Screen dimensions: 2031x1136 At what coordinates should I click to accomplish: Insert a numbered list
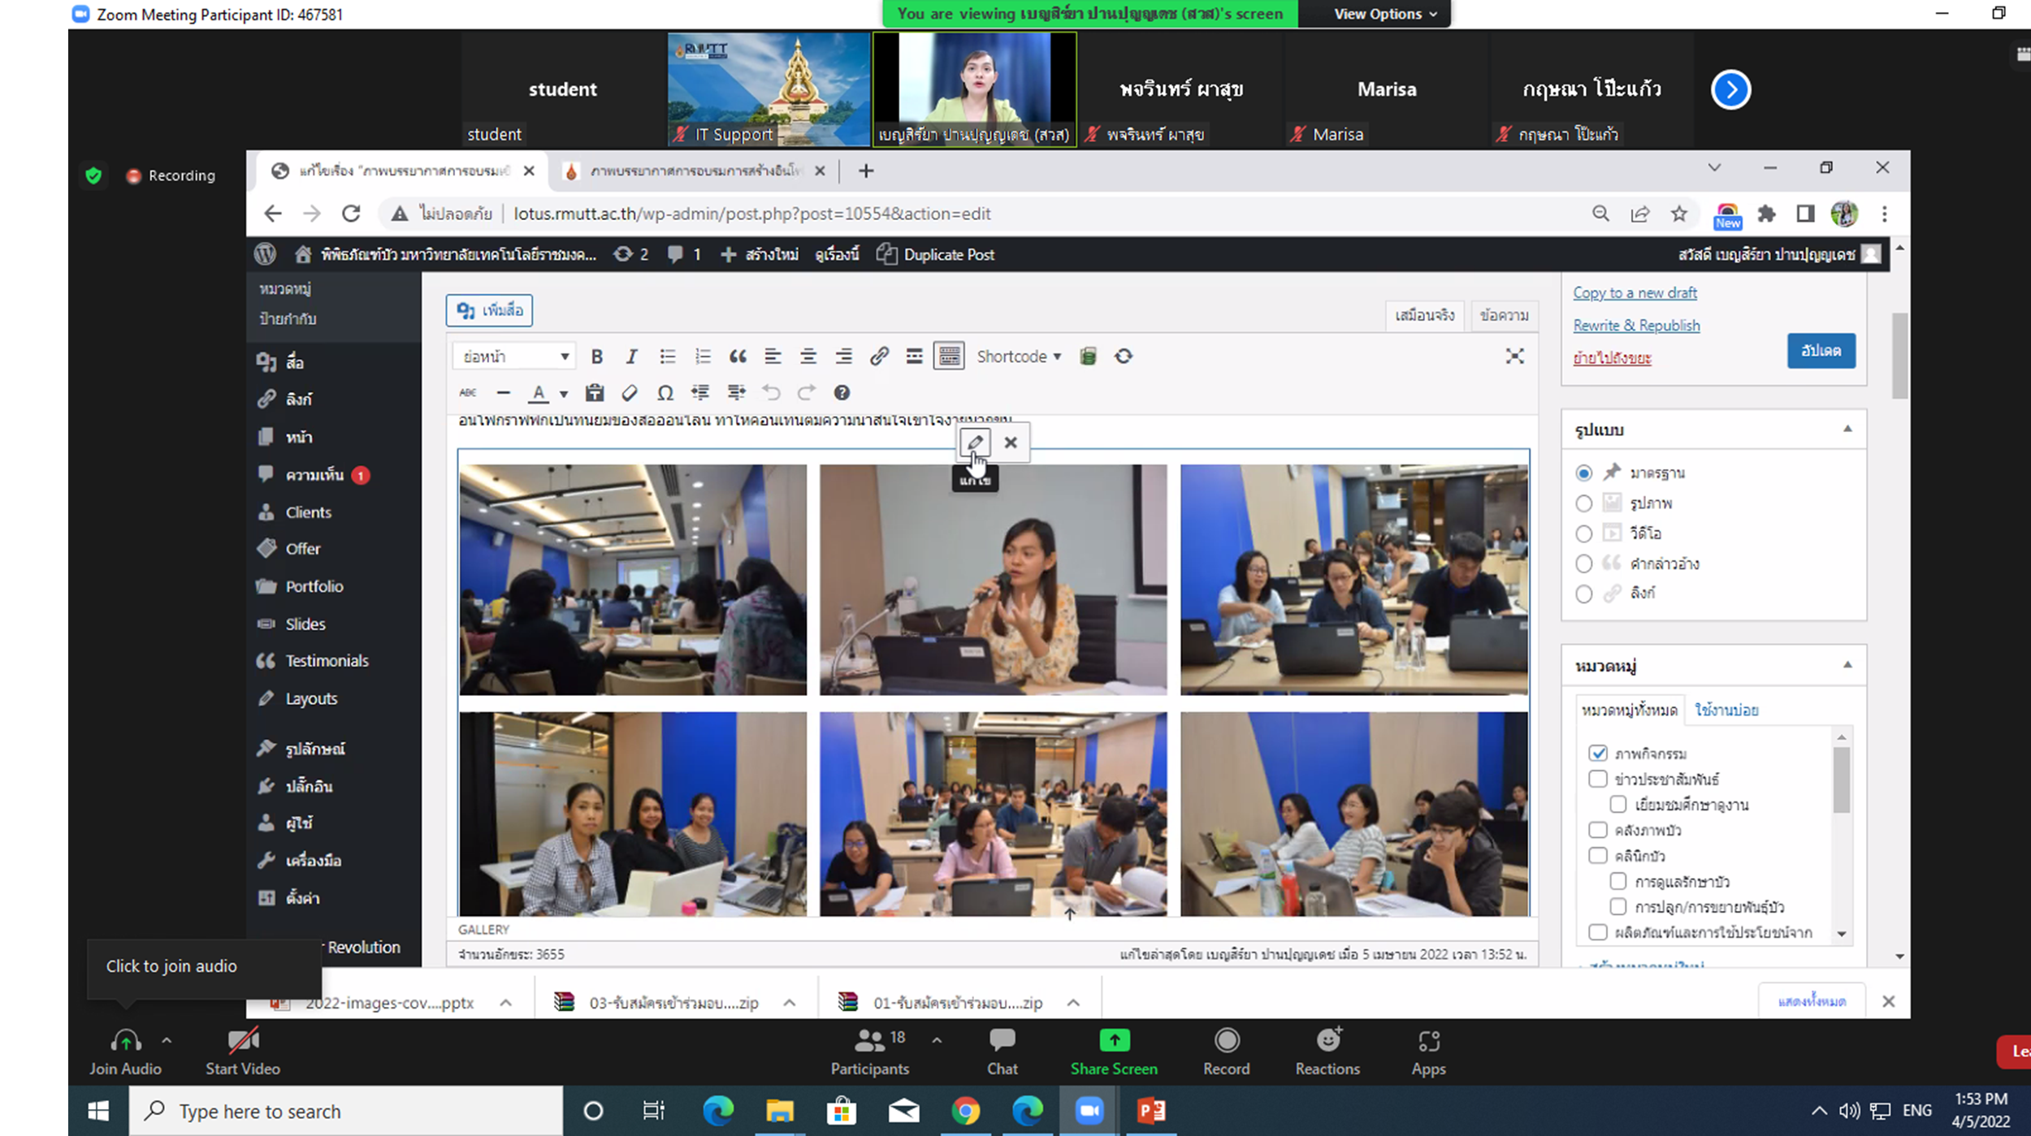click(703, 356)
